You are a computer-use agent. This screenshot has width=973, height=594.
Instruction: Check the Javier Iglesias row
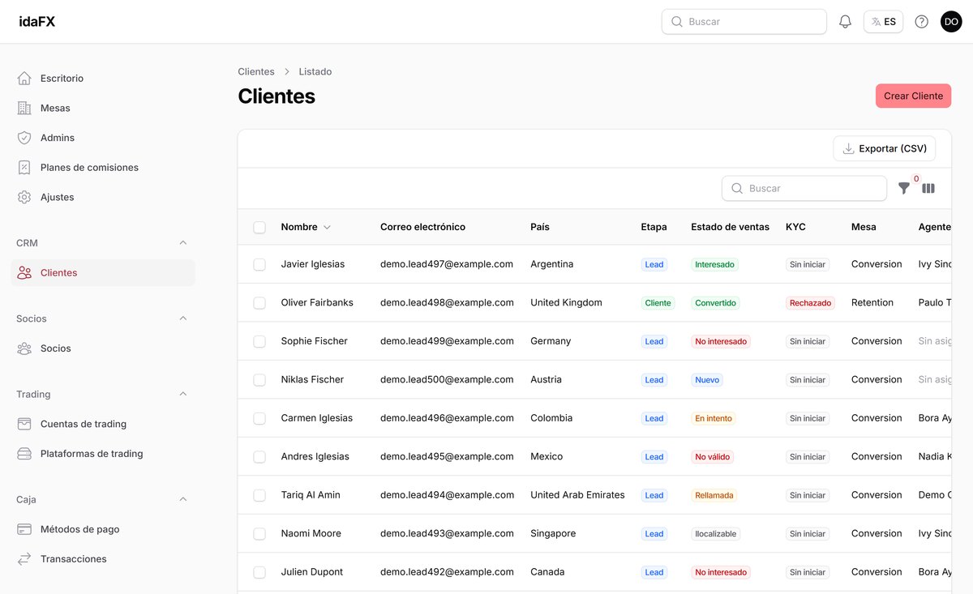259,264
